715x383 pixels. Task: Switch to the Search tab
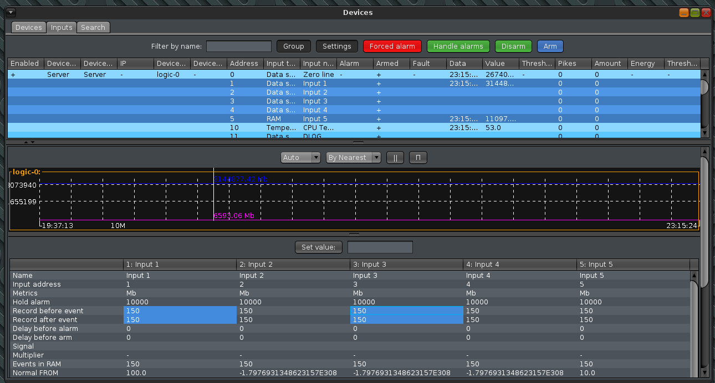click(93, 27)
